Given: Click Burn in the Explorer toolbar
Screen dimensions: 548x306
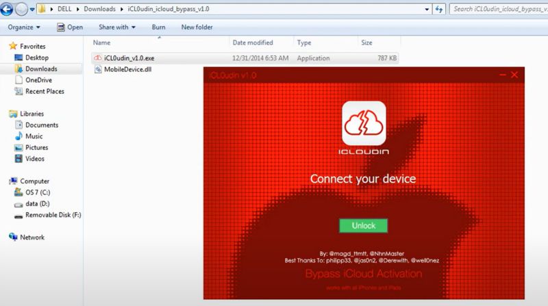Looking at the screenshot, I should (158, 27).
